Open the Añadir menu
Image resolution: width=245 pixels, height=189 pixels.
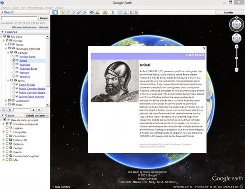[x=49, y=8]
